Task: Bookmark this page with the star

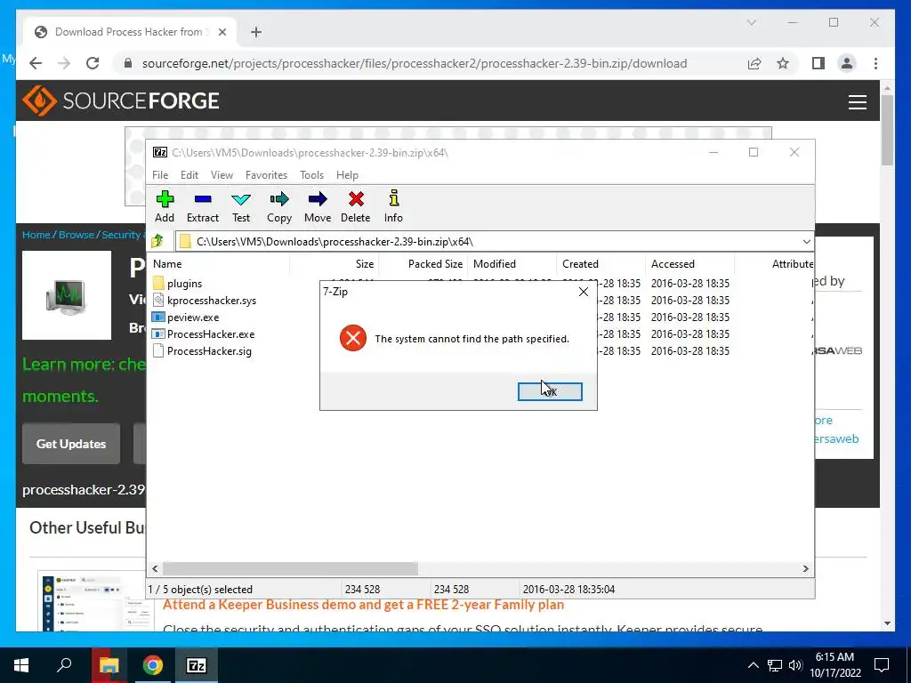Action: click(x=783, y=63)
